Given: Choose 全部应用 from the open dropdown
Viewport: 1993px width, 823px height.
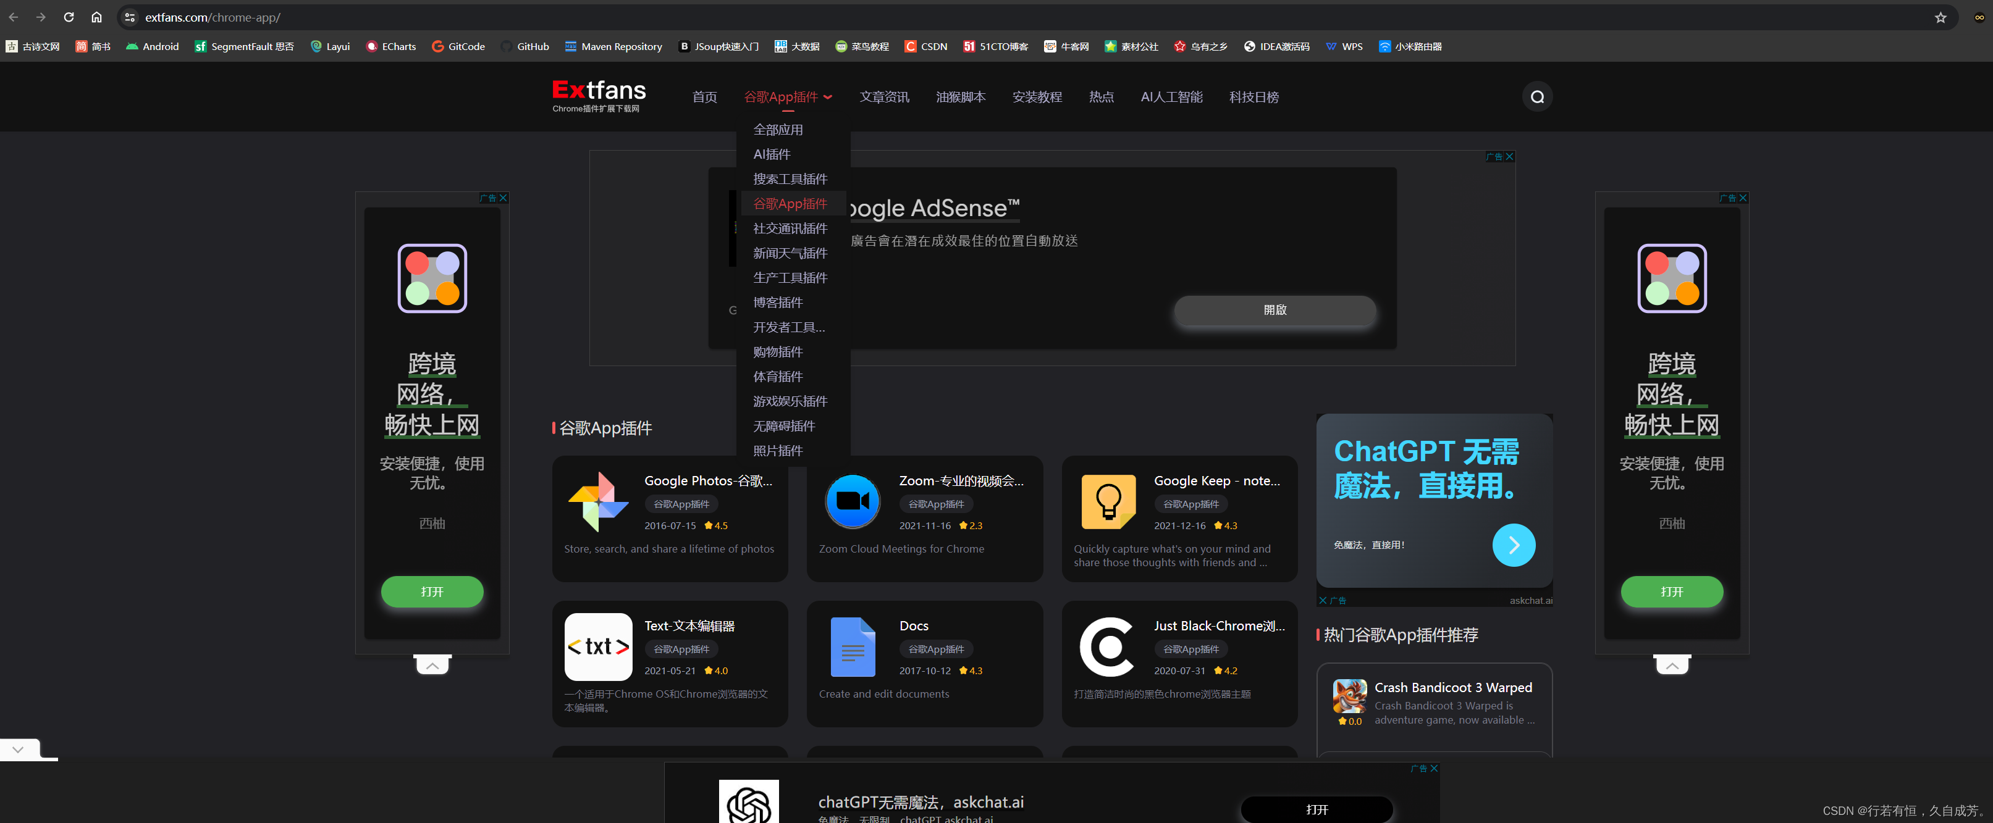Looking at the screenshot, I should (x=778, y=130).
